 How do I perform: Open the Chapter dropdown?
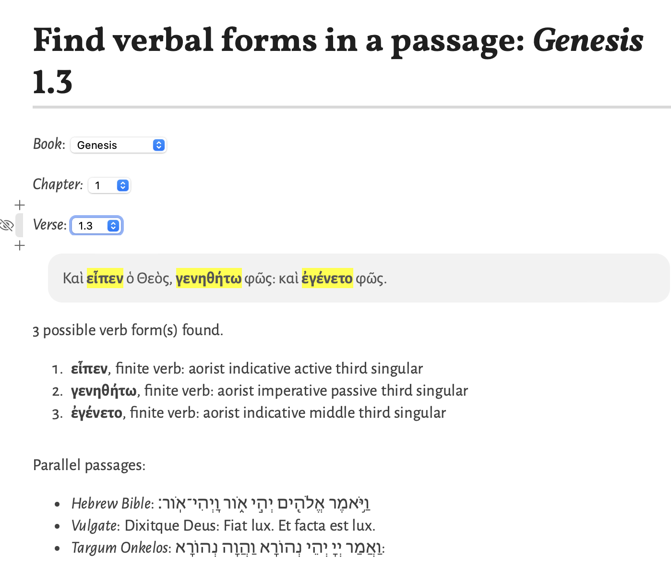pos(109,185)
